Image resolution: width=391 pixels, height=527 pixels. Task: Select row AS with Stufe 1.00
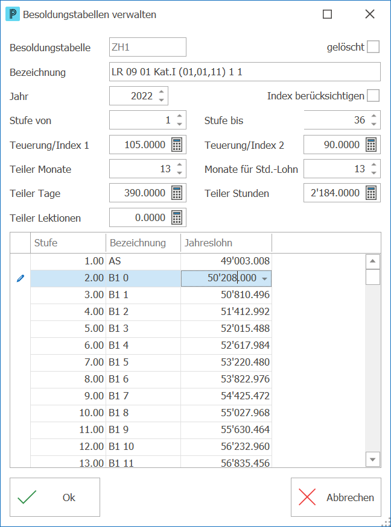pos(151,261)
